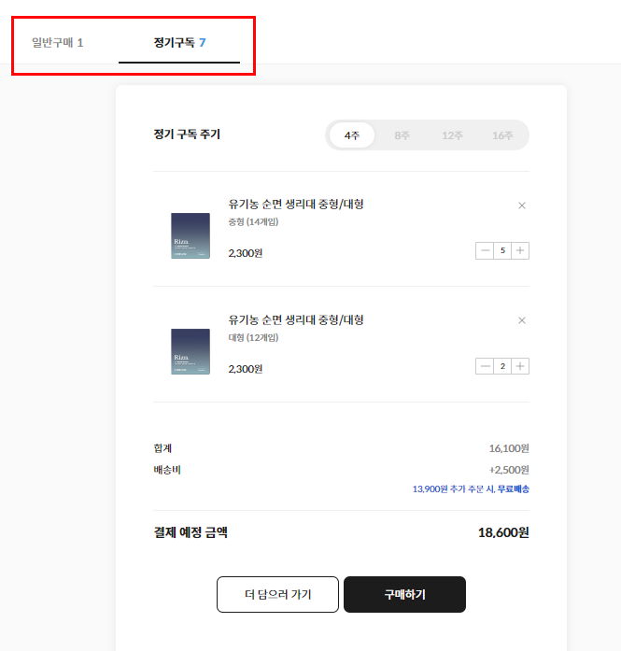Decrease quantity of 대형 (12개입) item
Viewport: 621px width, 651px height.
click(x=485, y=366)
